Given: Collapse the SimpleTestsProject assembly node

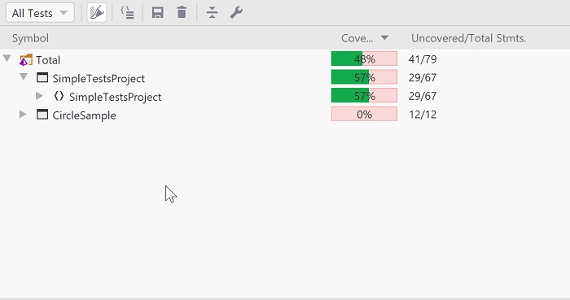Looking at the screenshot, I should pos(24,77).
